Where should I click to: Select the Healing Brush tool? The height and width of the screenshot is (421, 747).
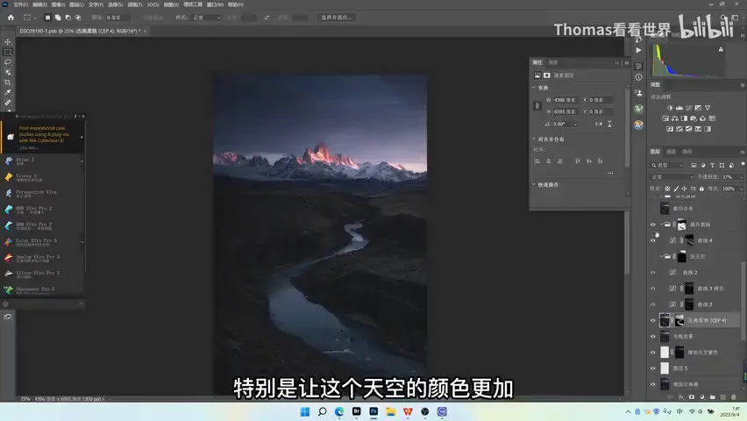click(8, 103)
